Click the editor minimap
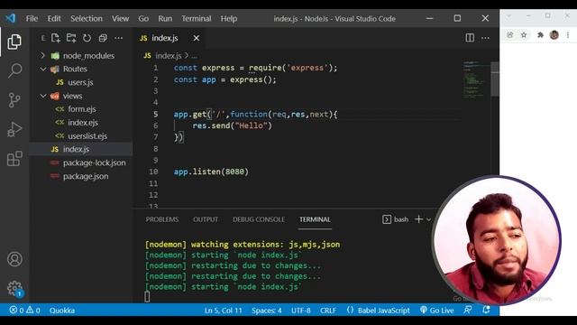The image size is (577, 325). pyautogui.click(x=476, y=79)
